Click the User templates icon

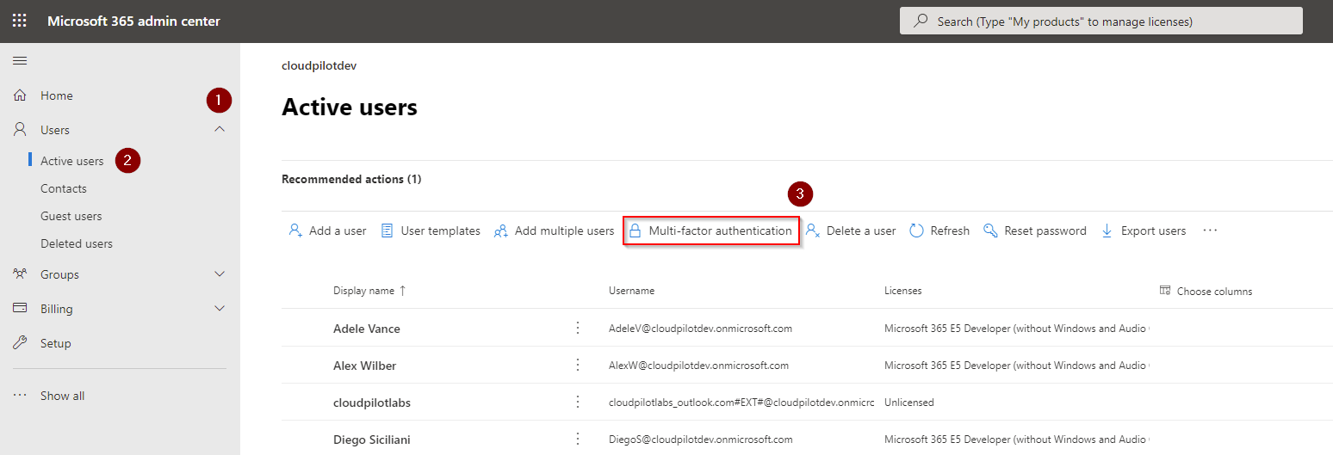387,231
